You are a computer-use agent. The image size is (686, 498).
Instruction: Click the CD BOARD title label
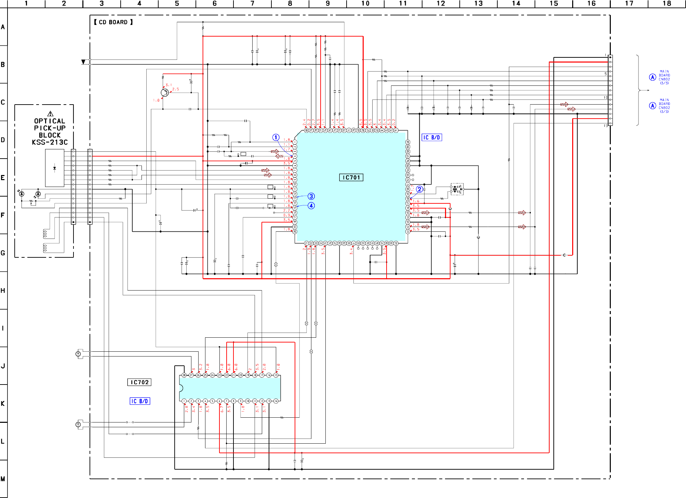(x=113, y=22)
